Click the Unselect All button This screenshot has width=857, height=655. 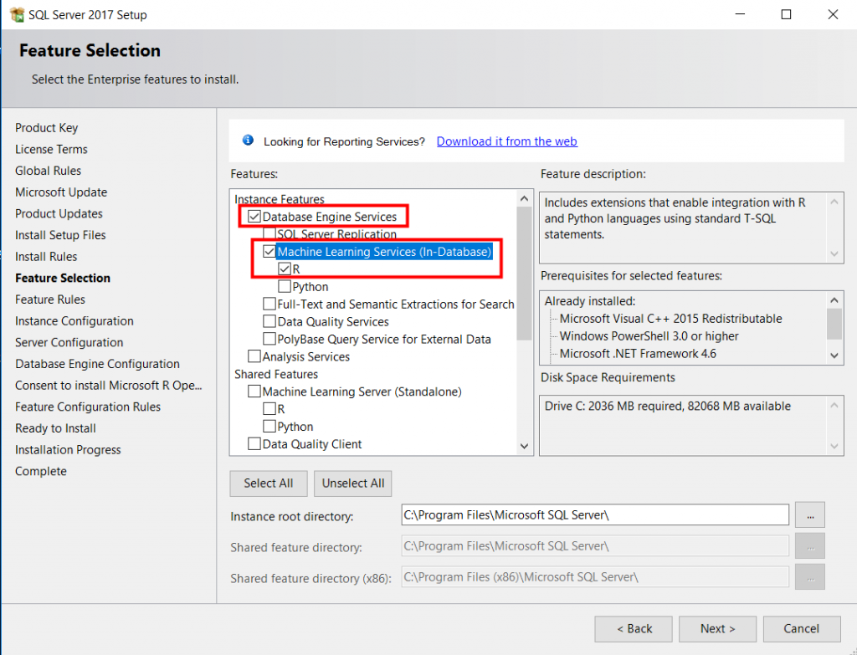click(x=352, y=484)
